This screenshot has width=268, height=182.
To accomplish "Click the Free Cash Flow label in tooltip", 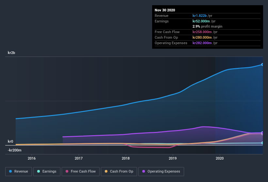I will tap(167, 32).
